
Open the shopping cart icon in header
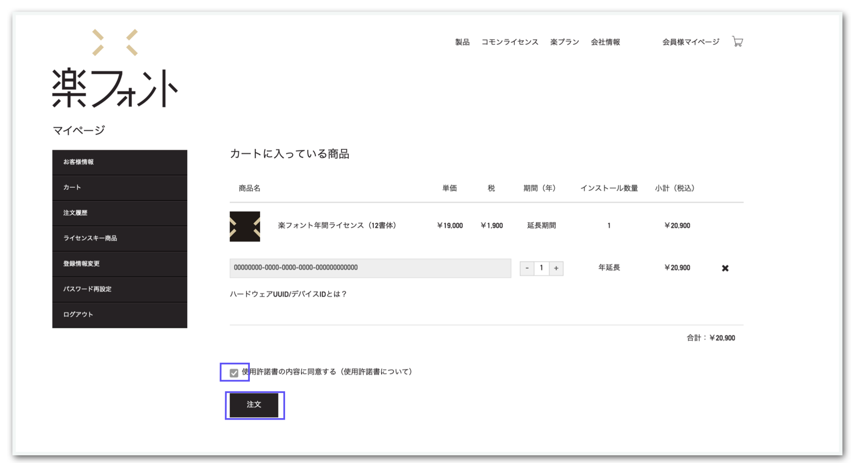(737, 41)
